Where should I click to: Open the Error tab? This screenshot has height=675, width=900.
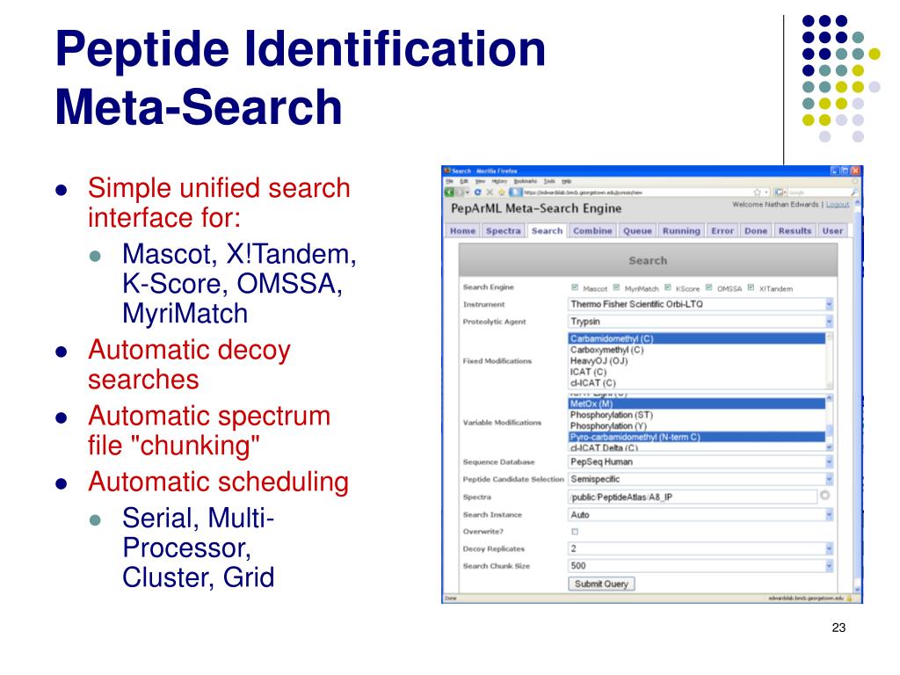click(x=722, y=231)
